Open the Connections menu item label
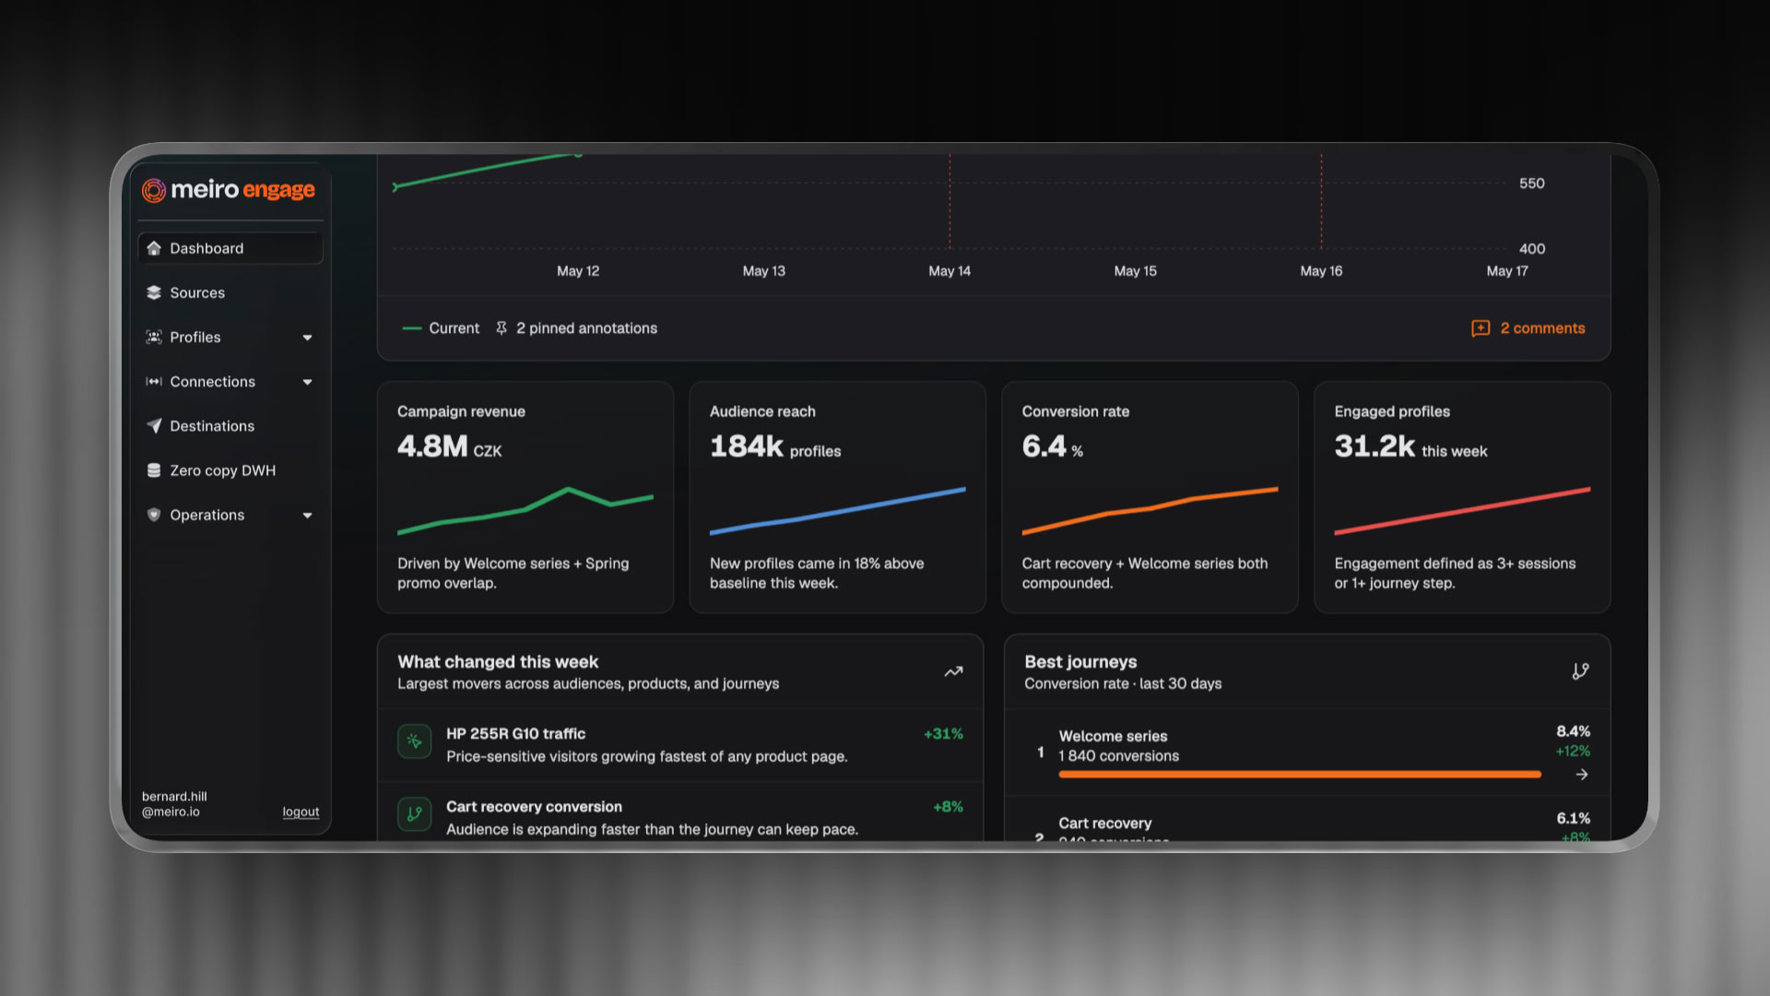The image size is (1770, 996). 213,382
